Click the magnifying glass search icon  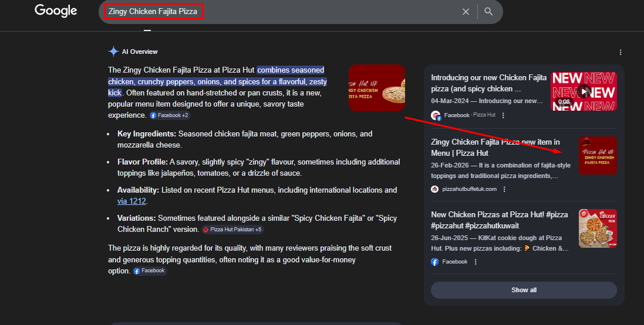[x=488, y=12]
